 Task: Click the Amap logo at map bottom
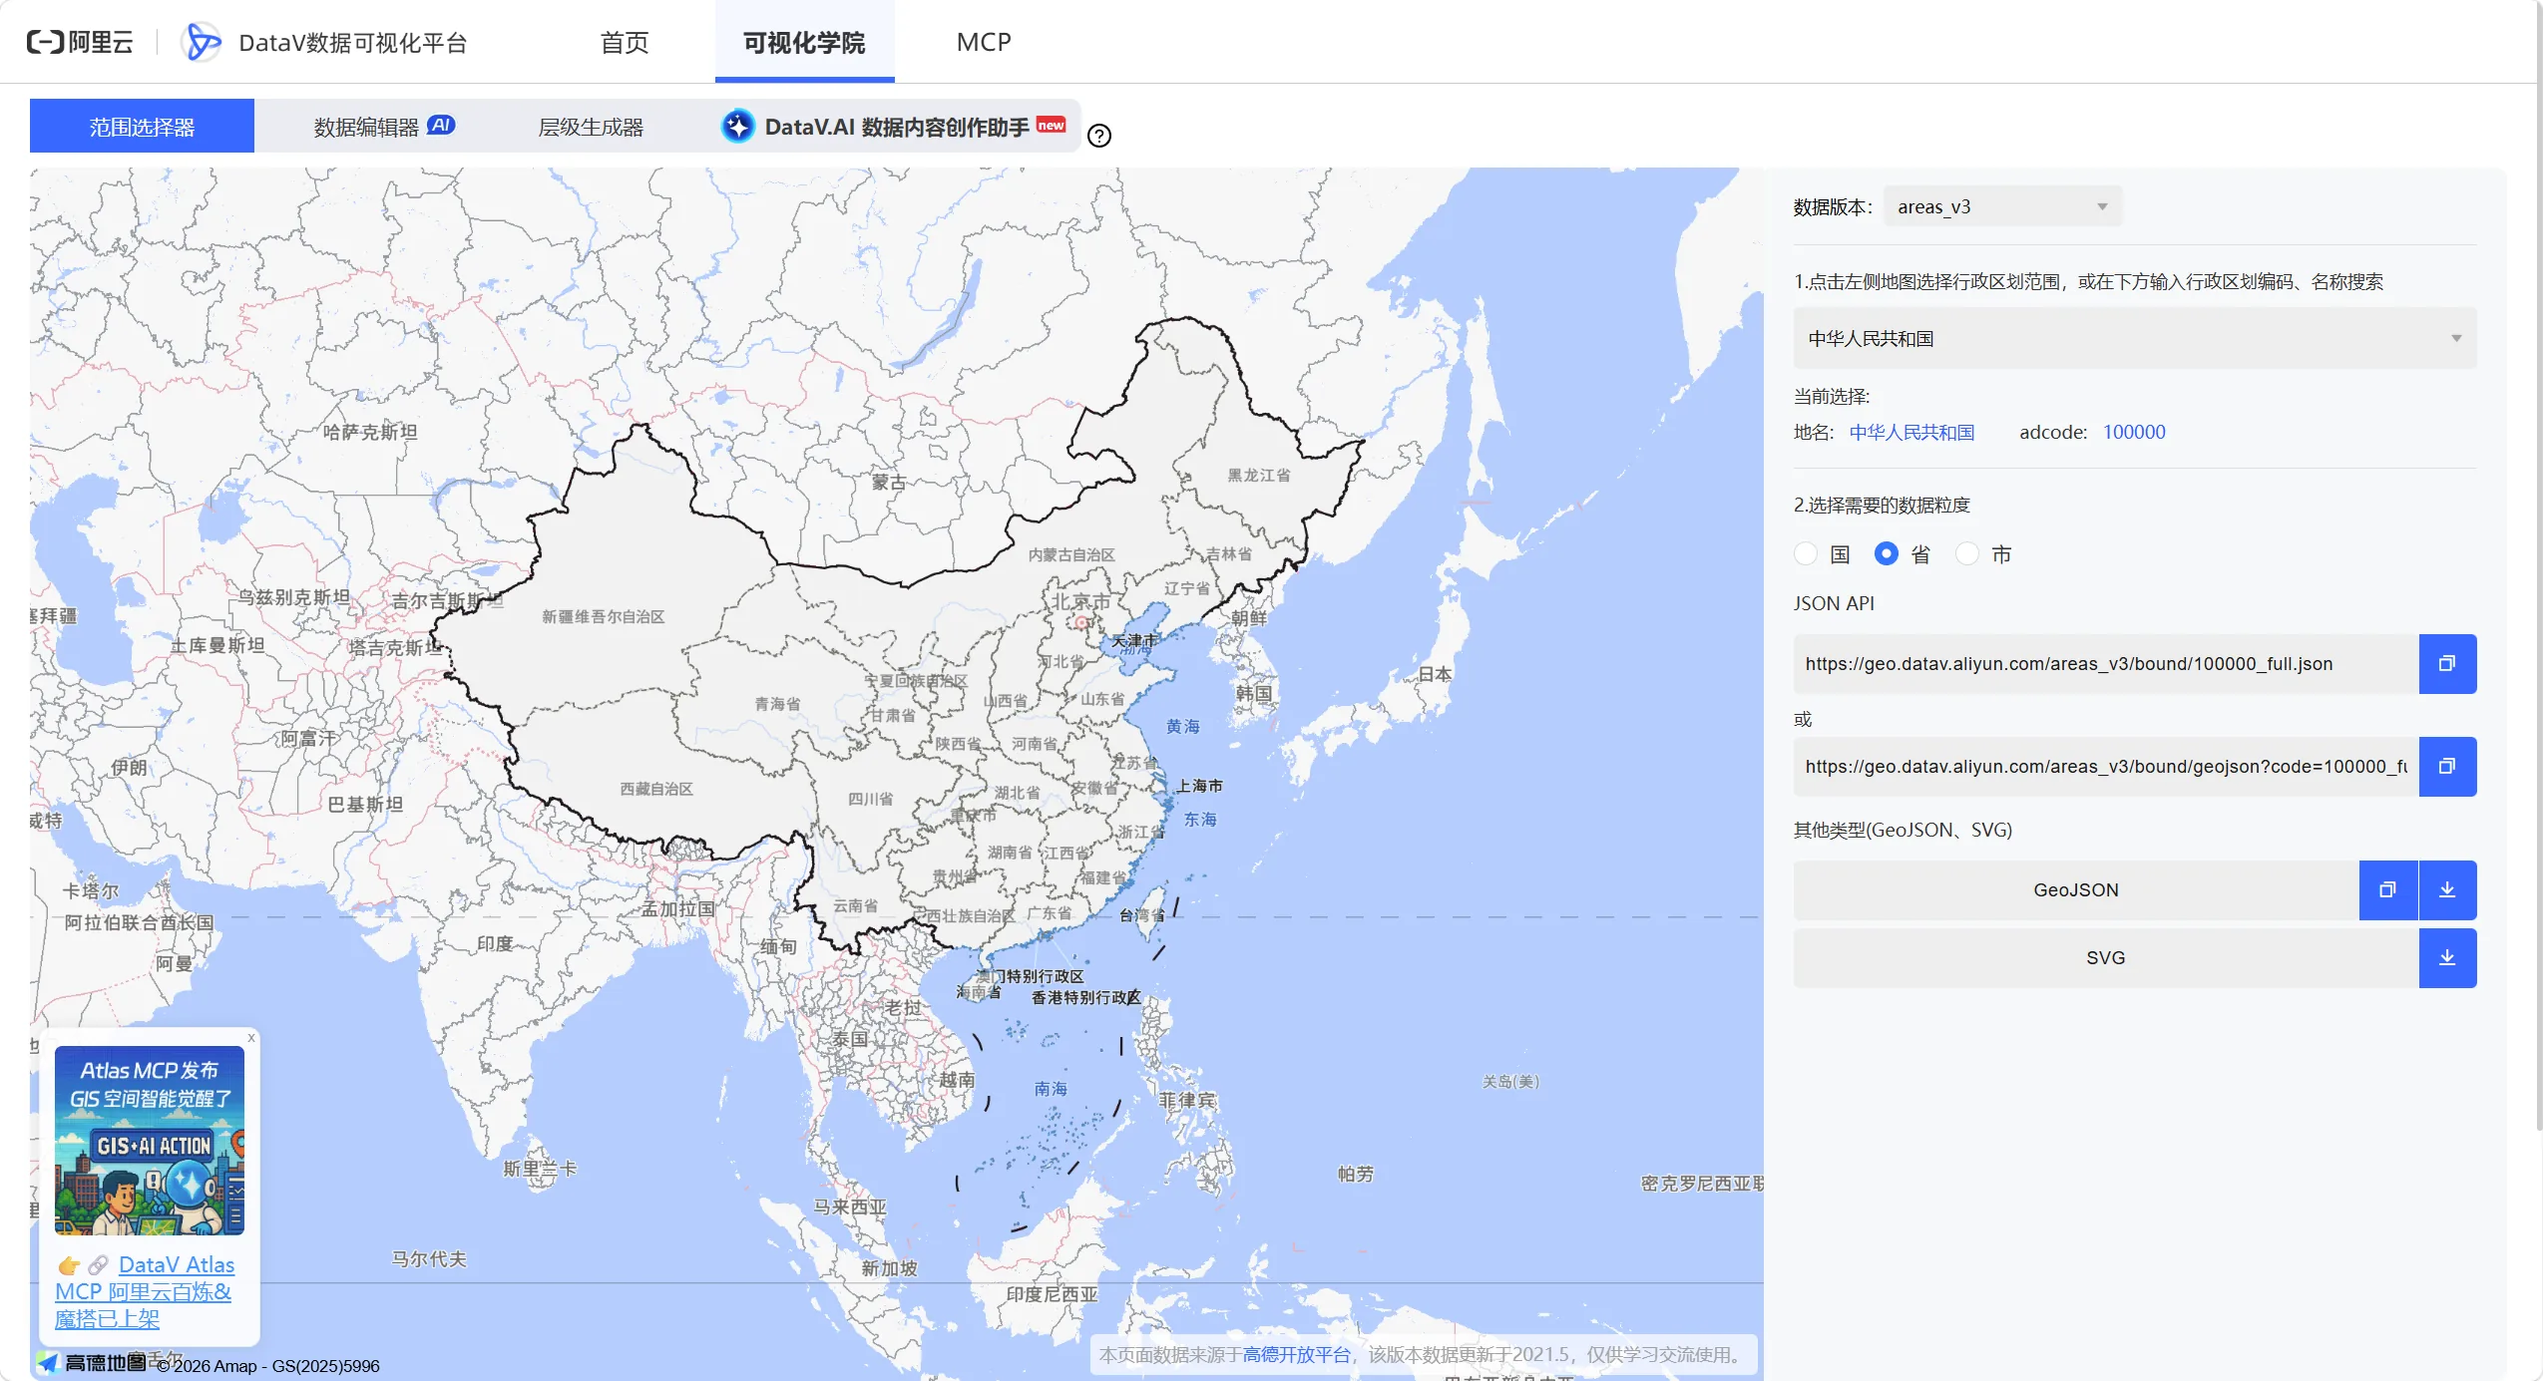coord(92,1363)
